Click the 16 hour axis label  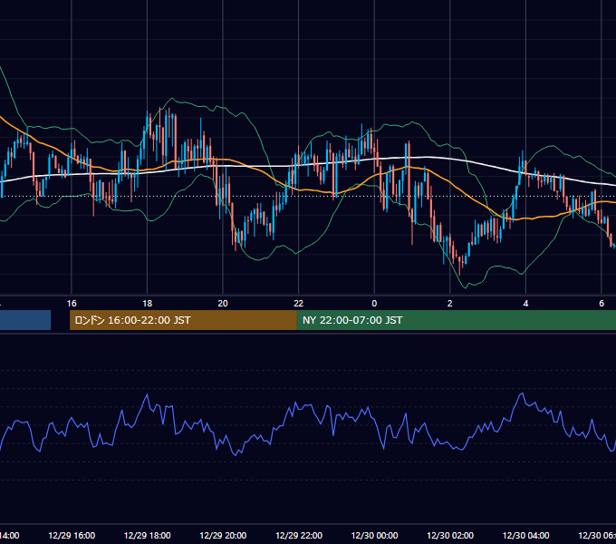[72, 304]
